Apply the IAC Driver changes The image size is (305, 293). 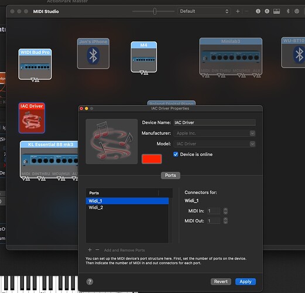245,281
